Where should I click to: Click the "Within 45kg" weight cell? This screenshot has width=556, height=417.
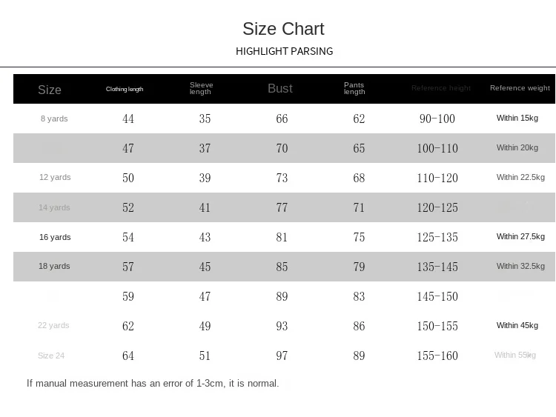tap(517, 325)
